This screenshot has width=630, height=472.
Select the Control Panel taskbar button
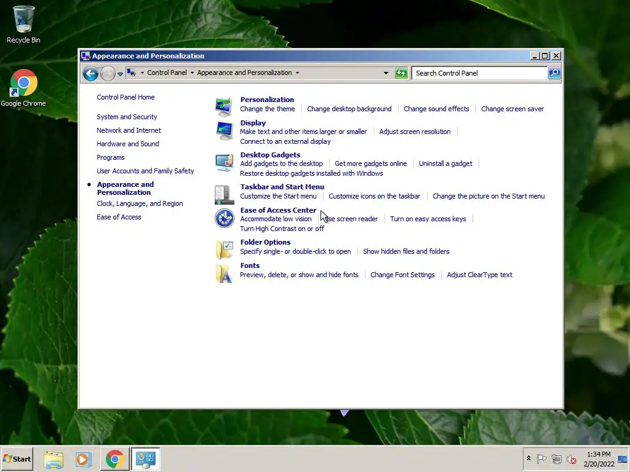pos(145,459)
